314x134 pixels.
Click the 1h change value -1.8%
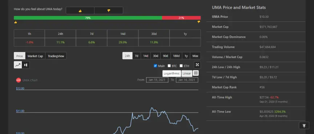(29, 42)
